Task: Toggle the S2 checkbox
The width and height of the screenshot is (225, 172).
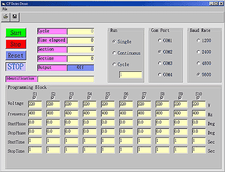Action: point(53,98)
